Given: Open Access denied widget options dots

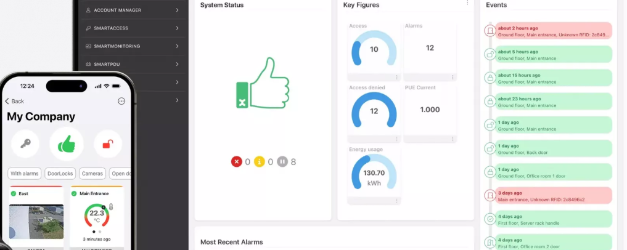Looking at the screenshot, I should [x=397, y=139].
